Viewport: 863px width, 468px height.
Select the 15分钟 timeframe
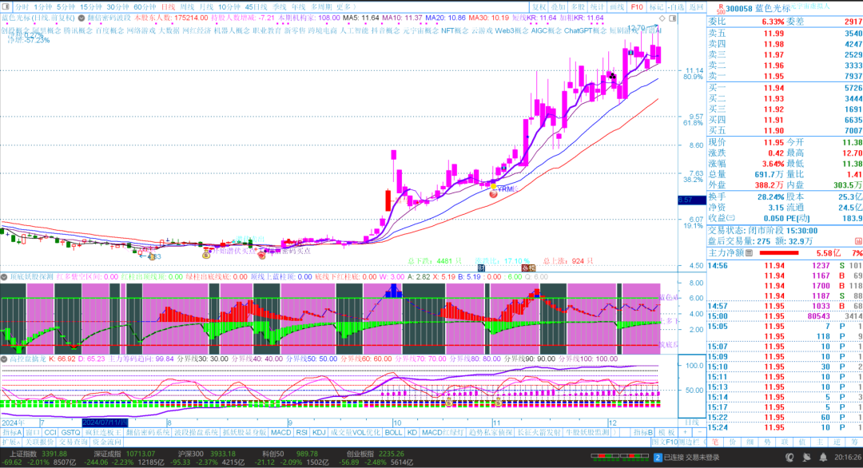(x=91, y=7)
